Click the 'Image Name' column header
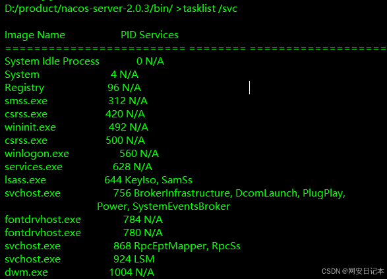 pos(35,35)
